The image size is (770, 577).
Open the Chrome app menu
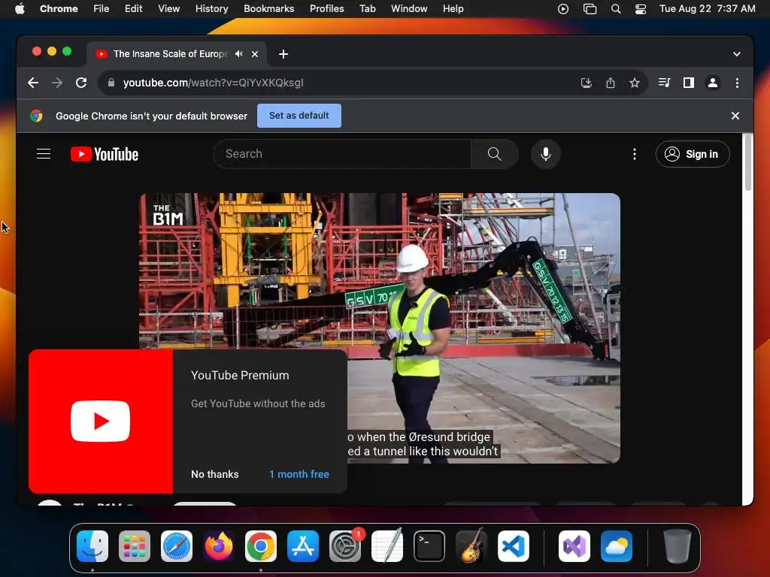[x=59, y=9]
